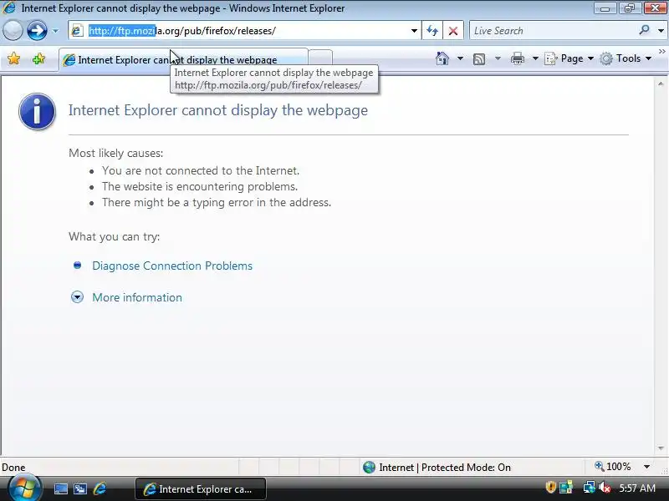Click the Internet Protected Mode status zone

[x=437, y=468]
